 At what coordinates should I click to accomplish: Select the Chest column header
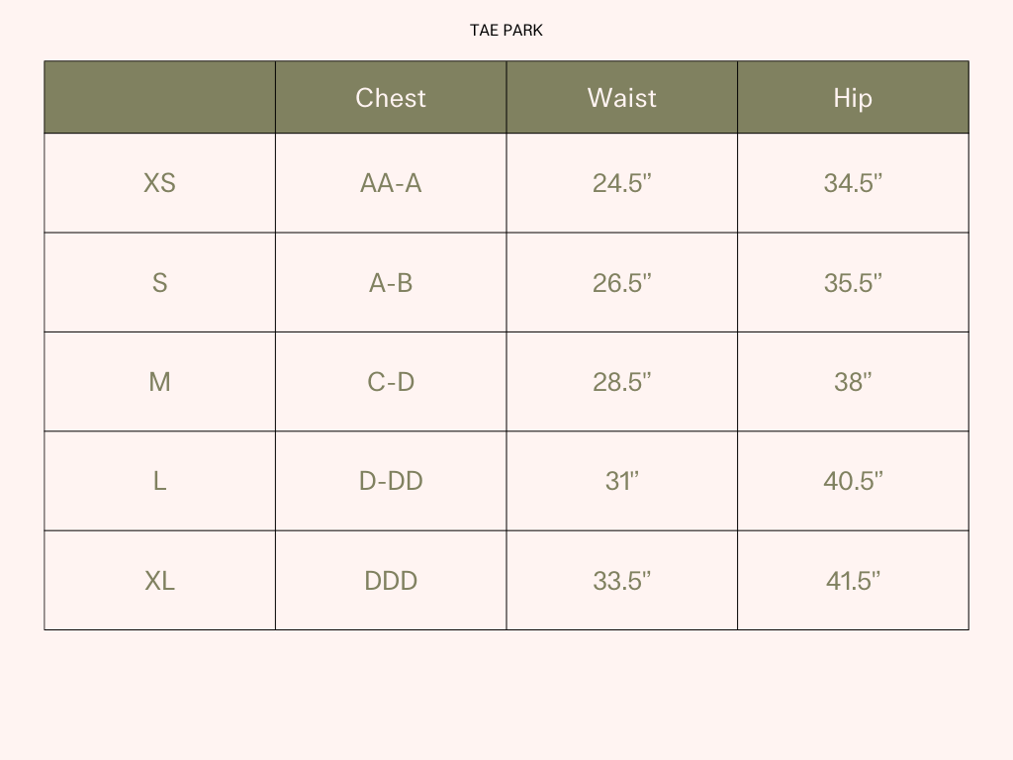coord(391,98)
